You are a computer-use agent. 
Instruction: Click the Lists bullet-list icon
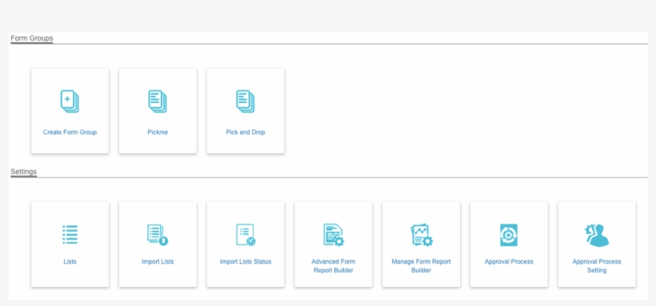click(70, 235)
